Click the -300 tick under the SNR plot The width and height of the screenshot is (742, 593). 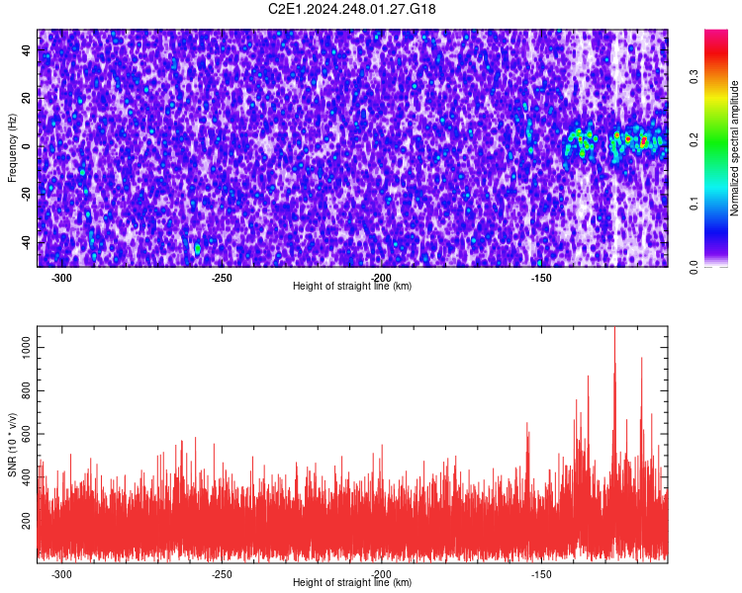coord(61,574)
